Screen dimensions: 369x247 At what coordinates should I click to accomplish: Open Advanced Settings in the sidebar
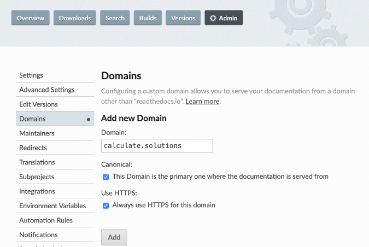[x=55, y=90]
